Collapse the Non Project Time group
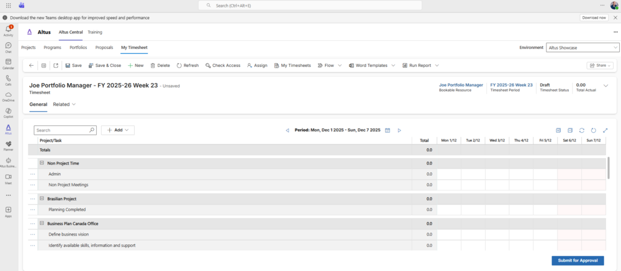Viewport: 621px width, 271px height. click(42, 163)
